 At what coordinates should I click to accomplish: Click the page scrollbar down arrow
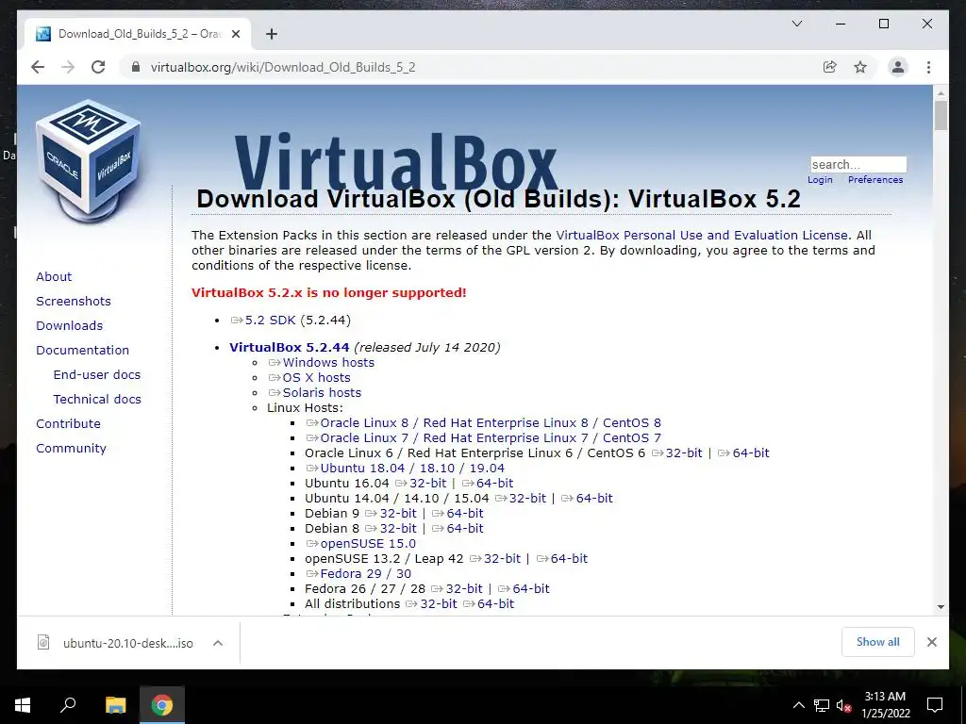coord(941,607)
